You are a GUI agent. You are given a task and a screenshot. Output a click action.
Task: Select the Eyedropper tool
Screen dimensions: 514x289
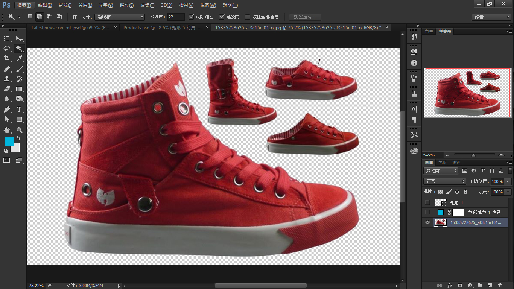(x=19, y=58)
